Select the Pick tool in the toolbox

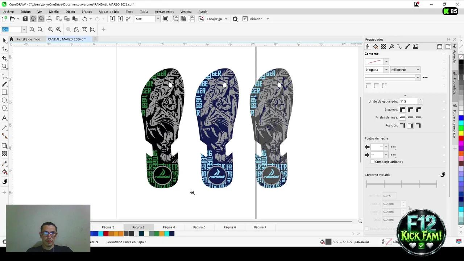point(4,40)
